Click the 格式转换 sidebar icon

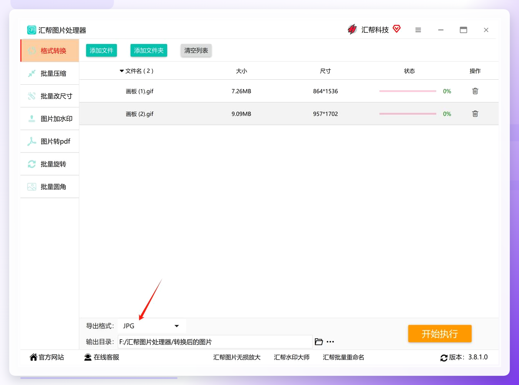(32, 51)
